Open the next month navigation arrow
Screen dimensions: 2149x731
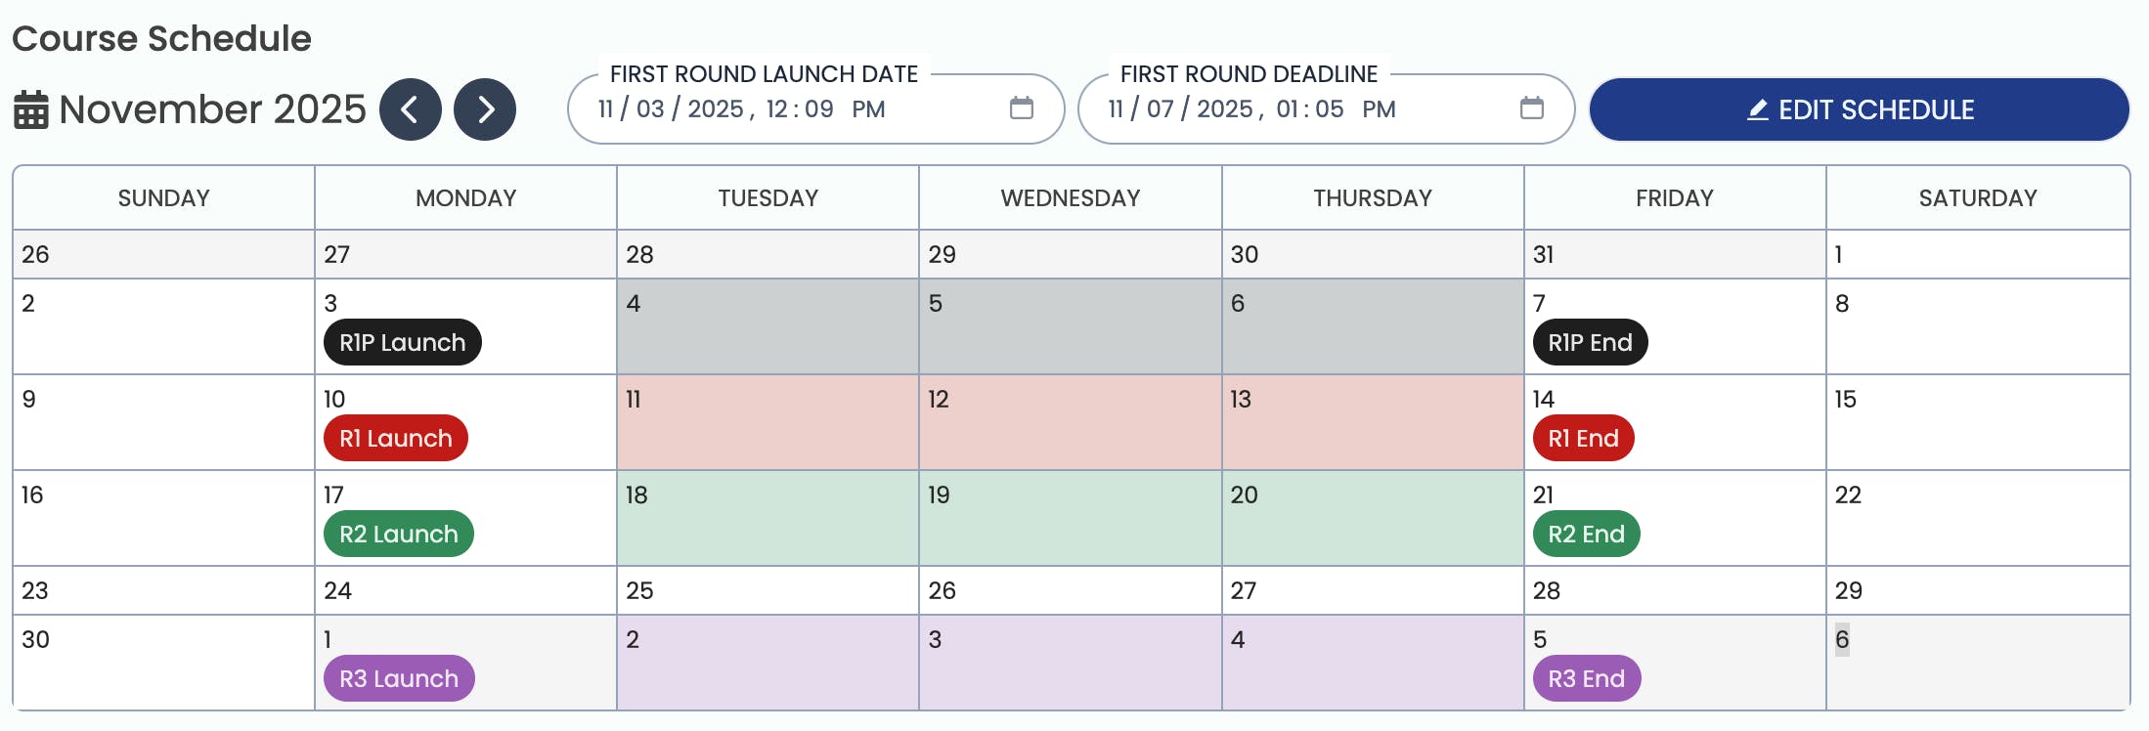point(485,109)
